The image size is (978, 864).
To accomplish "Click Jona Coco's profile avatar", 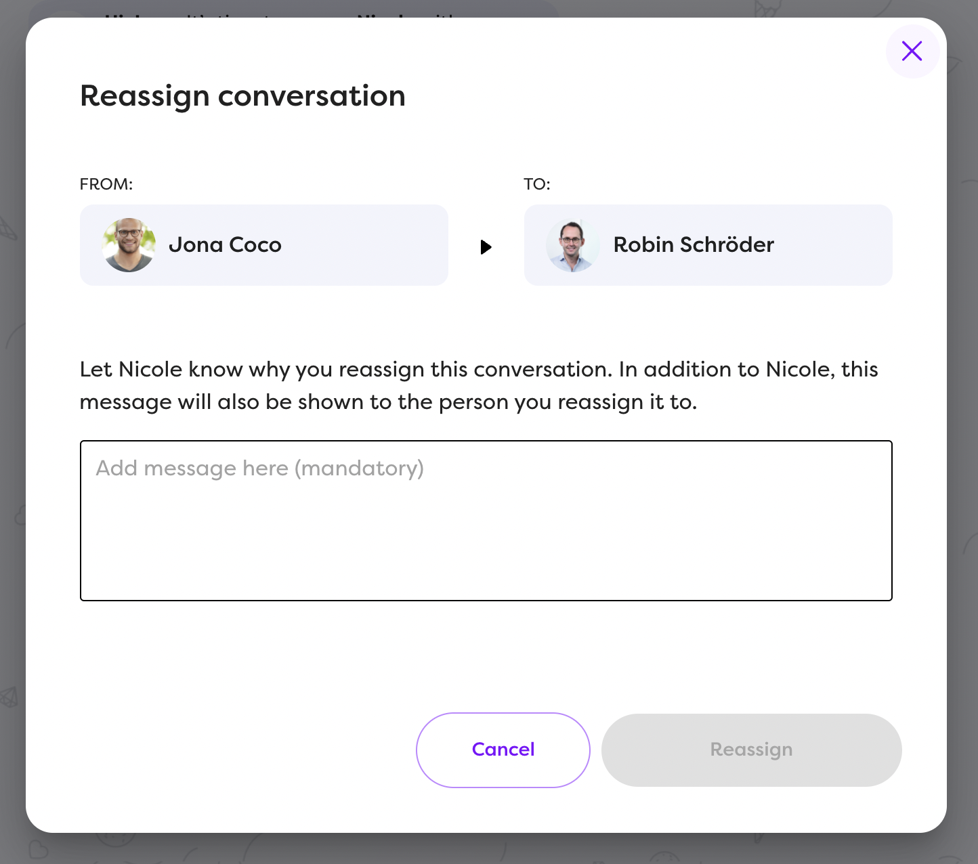I will pyautogui.click(x=129, y=245).
